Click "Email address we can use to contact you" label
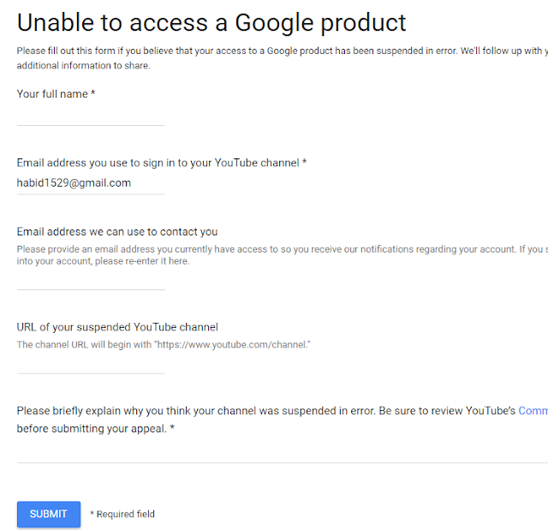 click(x=117, y=232)
